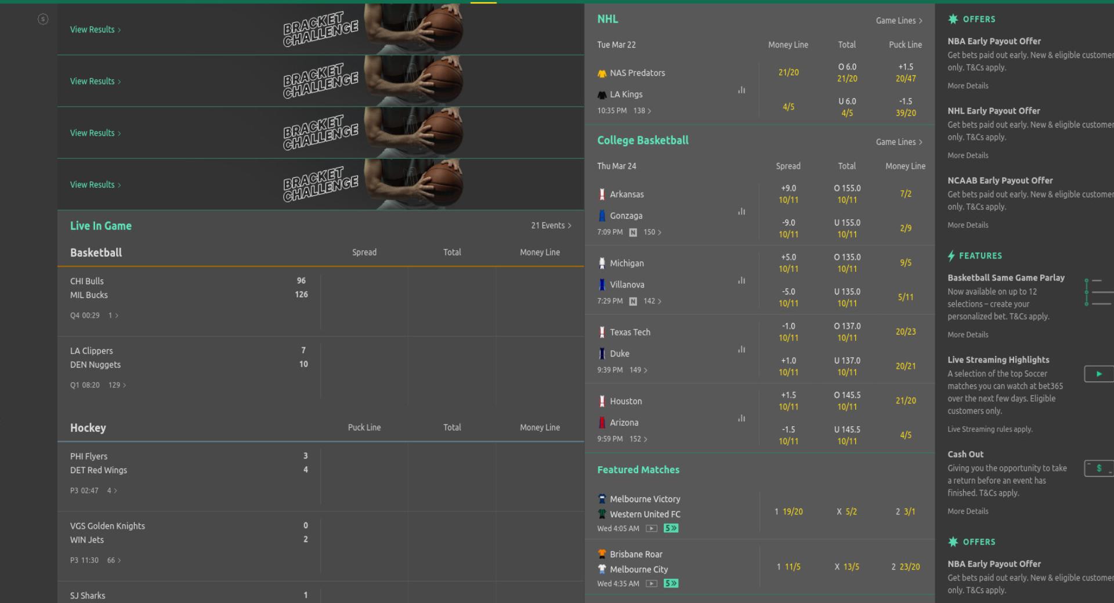Open first Bracket Challenge View Results link

[96, 30]
